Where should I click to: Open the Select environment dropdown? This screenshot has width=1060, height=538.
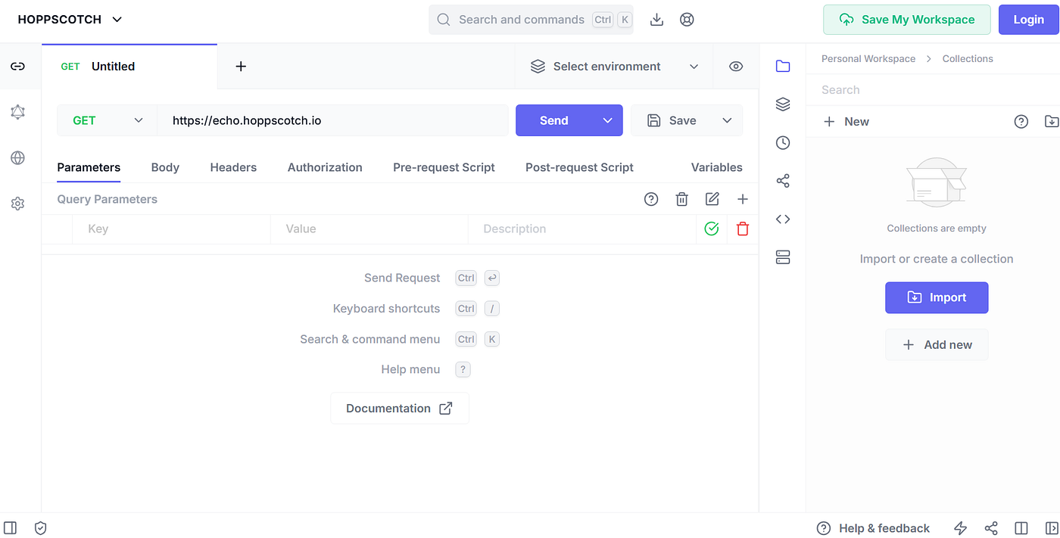point(615,67)
